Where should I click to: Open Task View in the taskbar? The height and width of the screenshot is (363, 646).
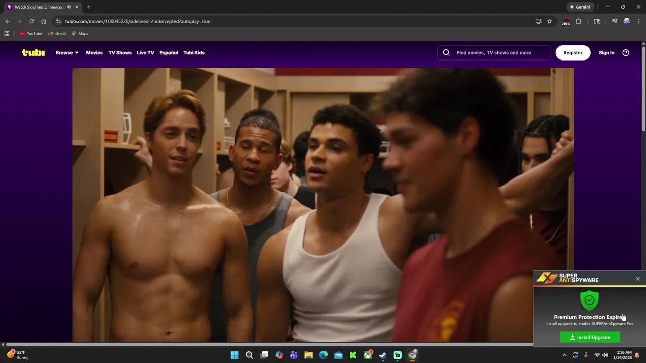click(x=264, y=355)
